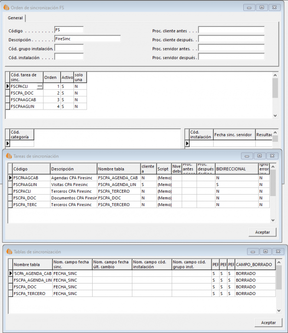Close the Orden de sincronización FS window
Screen dimensions: 288x333
(275, 7)
